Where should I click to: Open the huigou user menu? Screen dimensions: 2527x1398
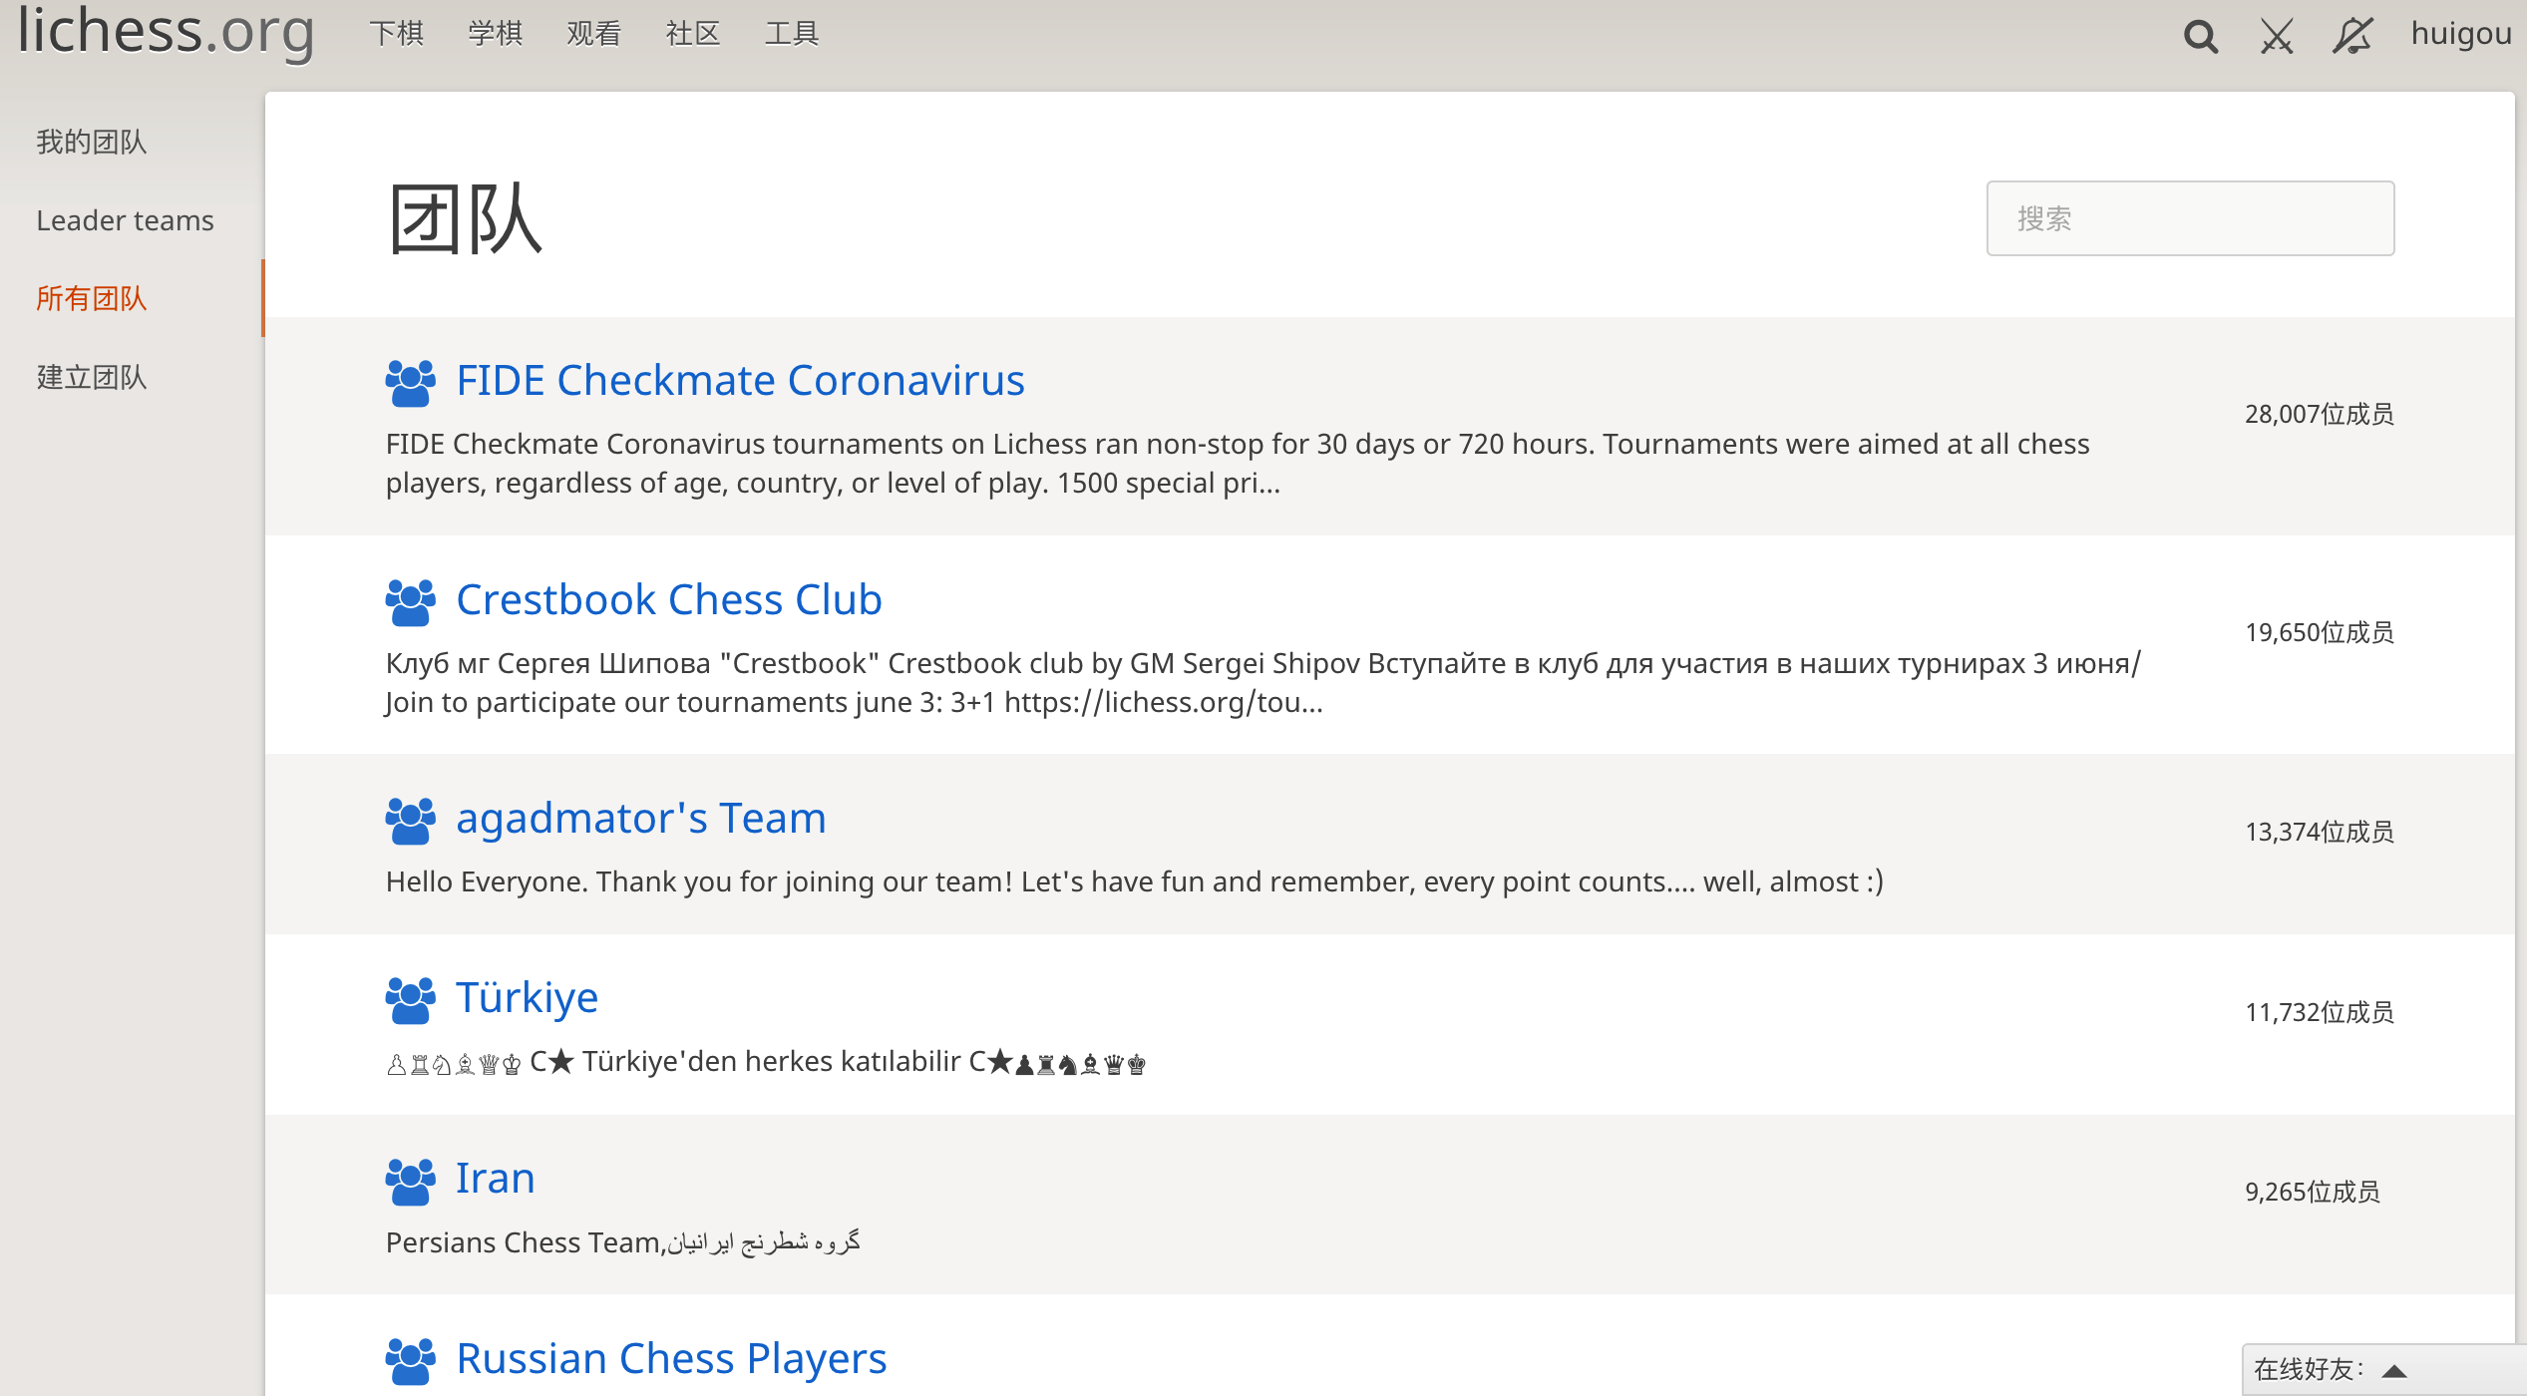click(2460, 34)
